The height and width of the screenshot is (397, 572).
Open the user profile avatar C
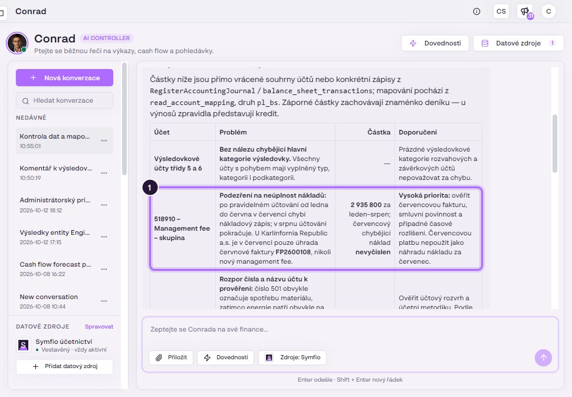pyautogui.click(x=548, y=11)
